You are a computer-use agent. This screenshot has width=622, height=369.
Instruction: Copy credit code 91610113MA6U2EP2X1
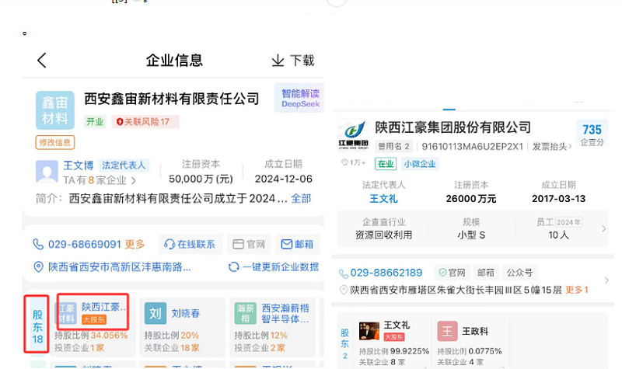(473, 146)
